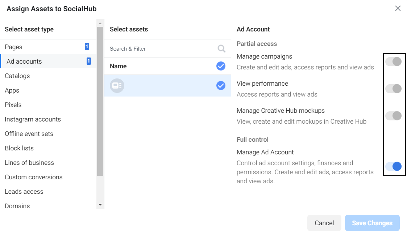407x235 pixels.
Task: Click asset list scroll down arrow
Action: click(x=100, y=205)
